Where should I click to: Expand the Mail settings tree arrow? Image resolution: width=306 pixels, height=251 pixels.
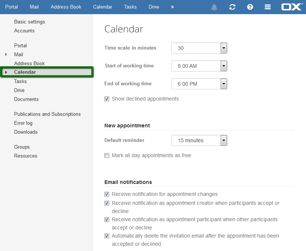click(6, 54)
